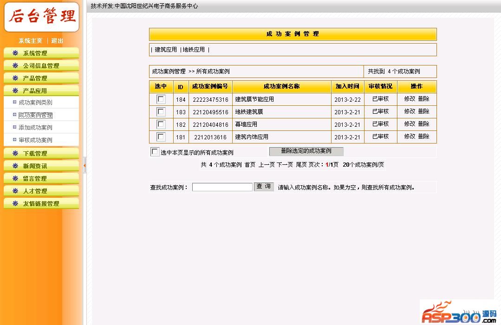Click the 查询 search button

tap(264, 187)
